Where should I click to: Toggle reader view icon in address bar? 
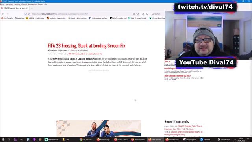134,14
